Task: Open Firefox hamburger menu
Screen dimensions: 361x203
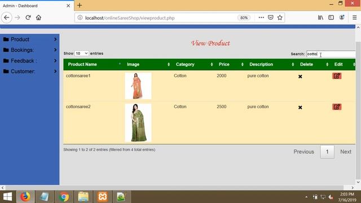Action: (355, 17)
